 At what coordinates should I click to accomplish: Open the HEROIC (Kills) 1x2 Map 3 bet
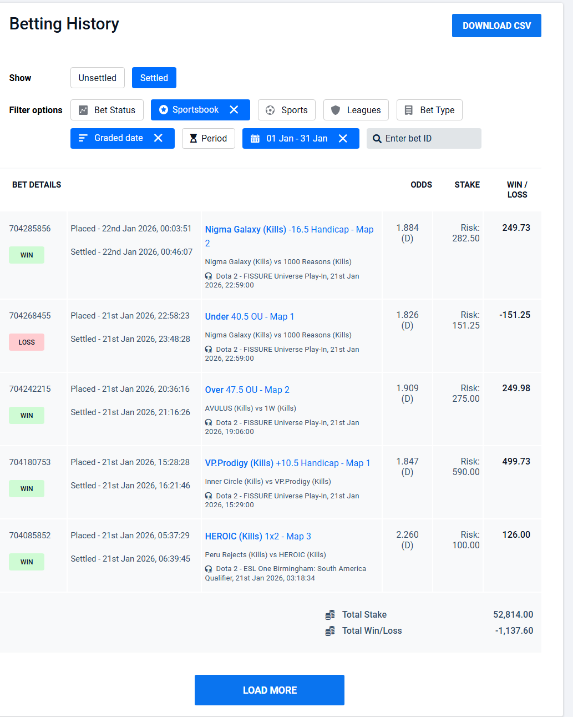point(258,536)
